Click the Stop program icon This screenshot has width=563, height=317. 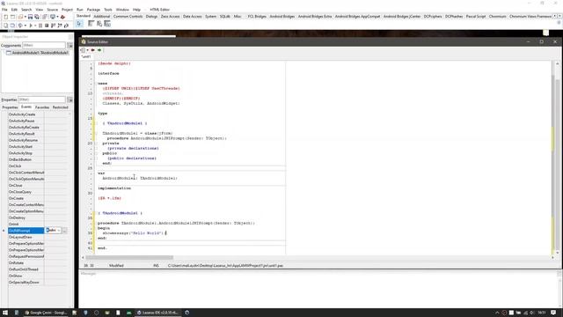(47, 26)
